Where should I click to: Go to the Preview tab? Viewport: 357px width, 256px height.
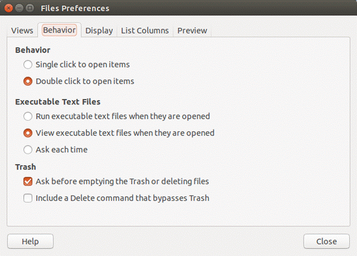point(192,30)
